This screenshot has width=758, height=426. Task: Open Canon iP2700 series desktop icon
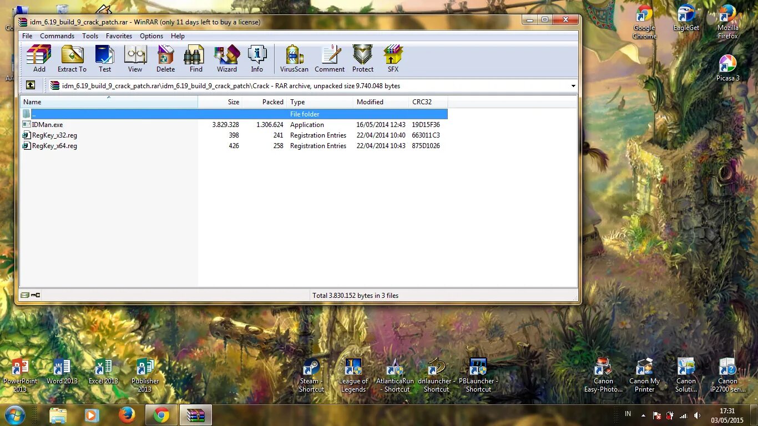[728, 376]
